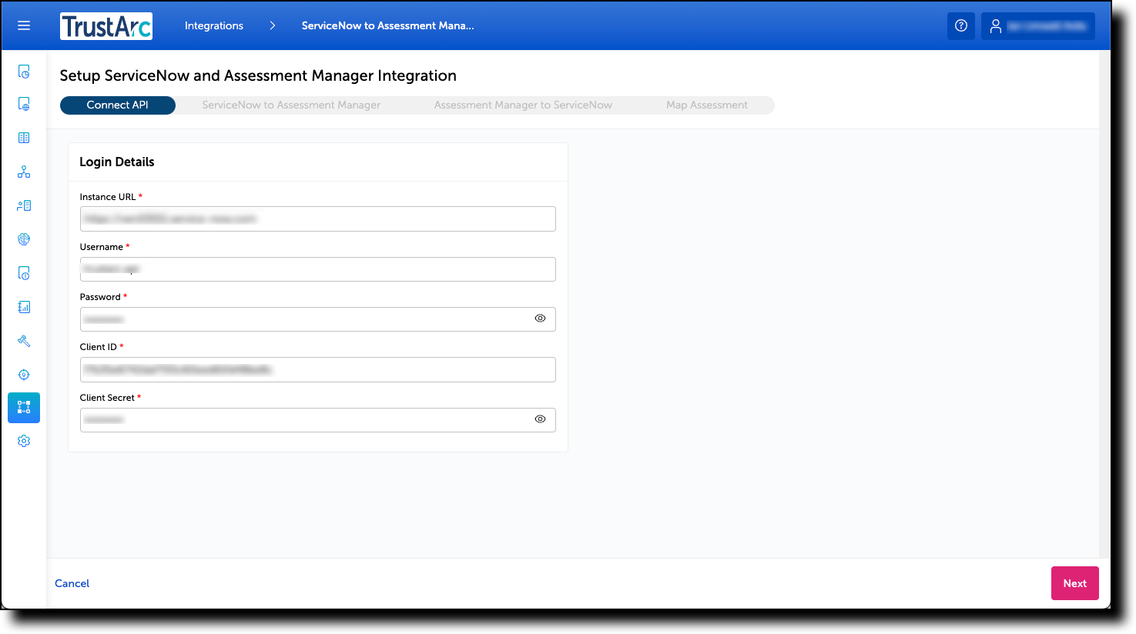Screen dimensions: 1136x634
Task: Open the user requests sidebar icon
Action: 23,205
